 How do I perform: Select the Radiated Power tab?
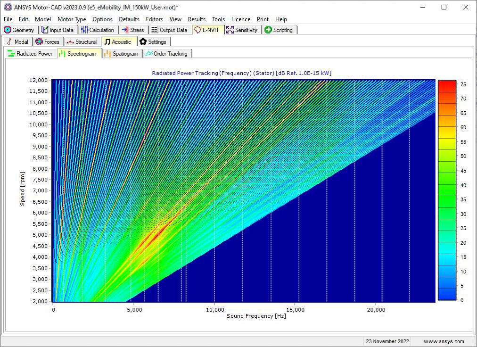tap(31, 54)
